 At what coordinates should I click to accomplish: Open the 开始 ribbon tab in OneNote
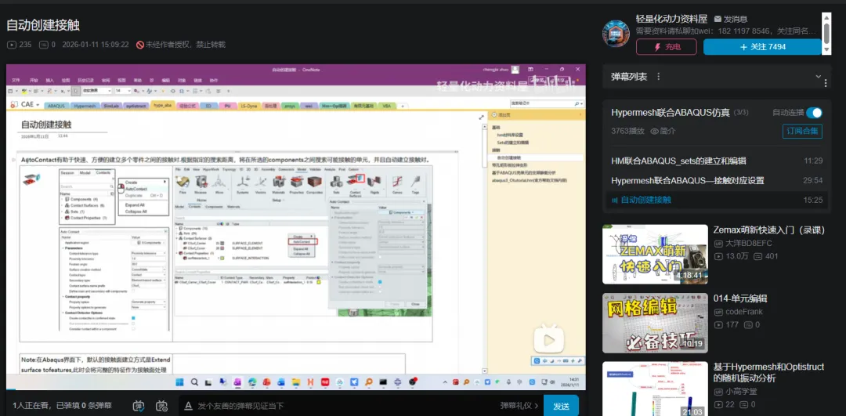tap(34, 80)
